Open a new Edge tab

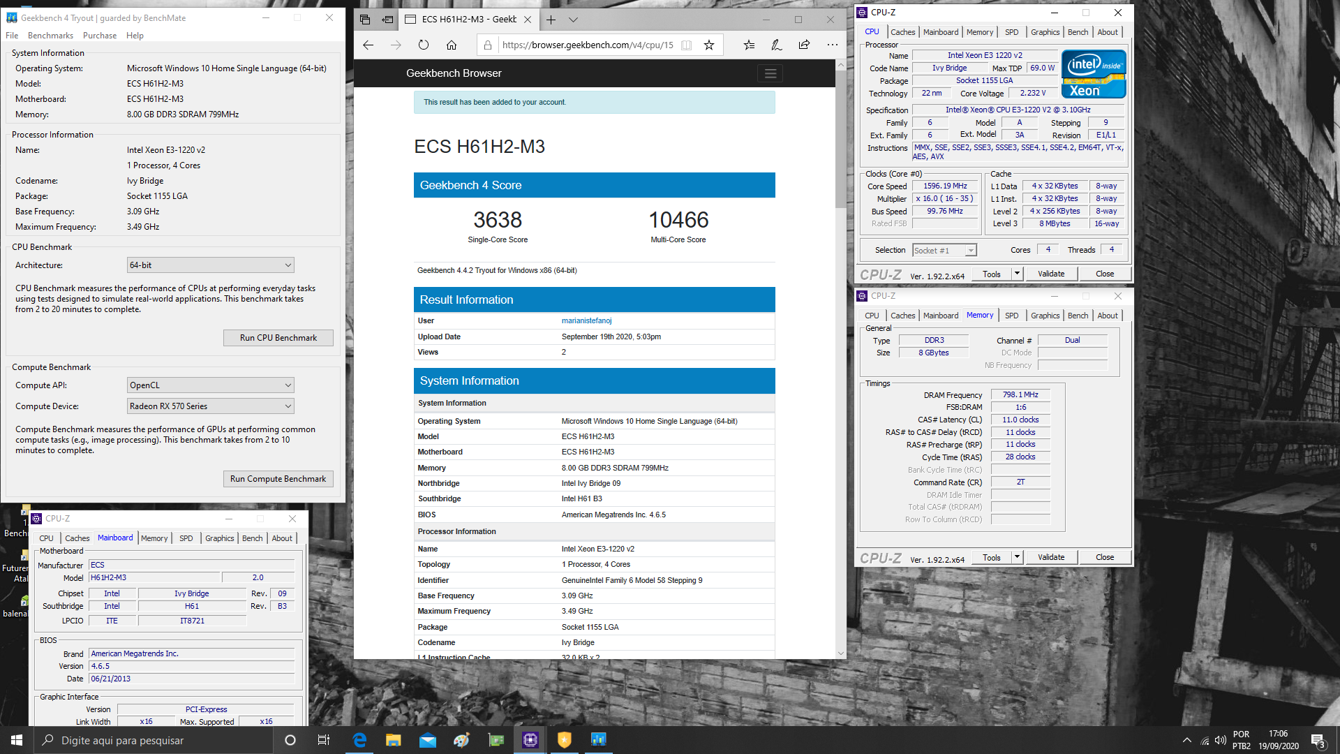[x=551, y=20]
